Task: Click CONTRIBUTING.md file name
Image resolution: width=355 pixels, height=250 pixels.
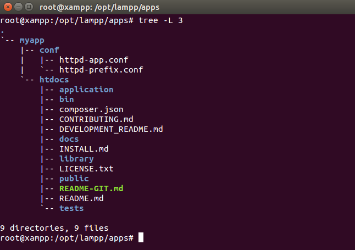Action: [x=96, y=119]
